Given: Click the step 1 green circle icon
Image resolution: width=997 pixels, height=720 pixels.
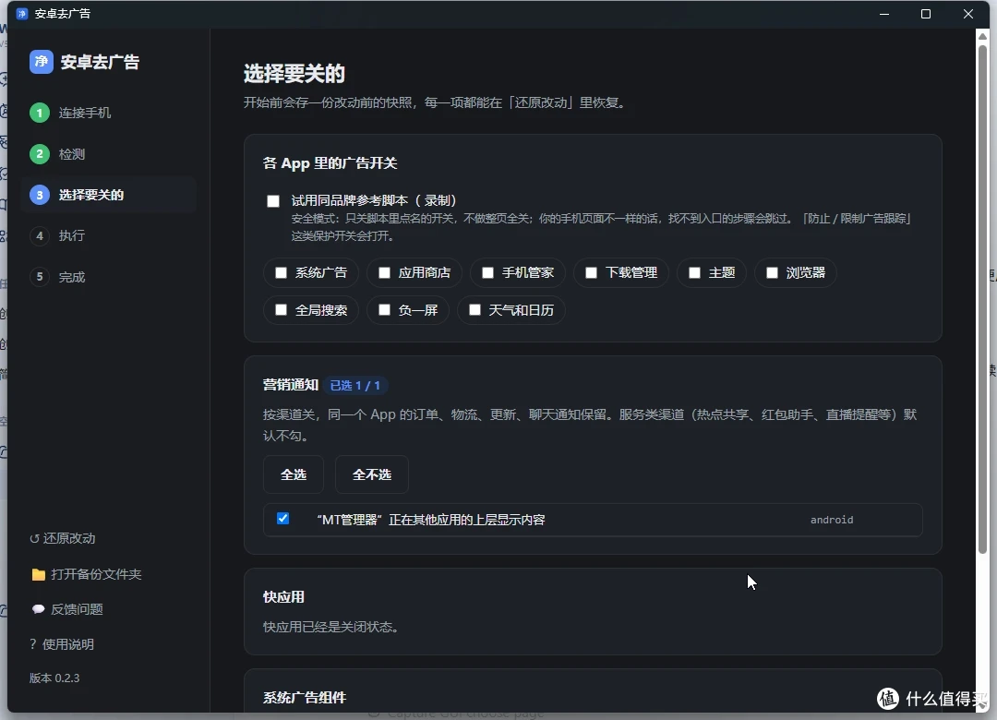Looking at the screenshot, I should (x=40, y=113).
